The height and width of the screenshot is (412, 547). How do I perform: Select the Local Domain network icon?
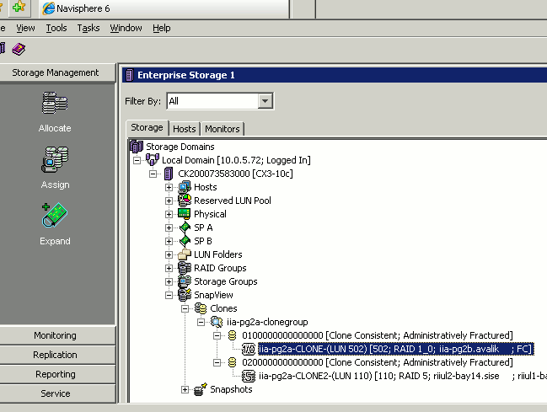[153, 160]
